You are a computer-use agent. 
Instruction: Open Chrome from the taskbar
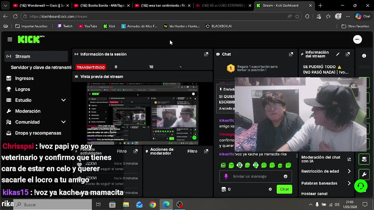point(153,204)
